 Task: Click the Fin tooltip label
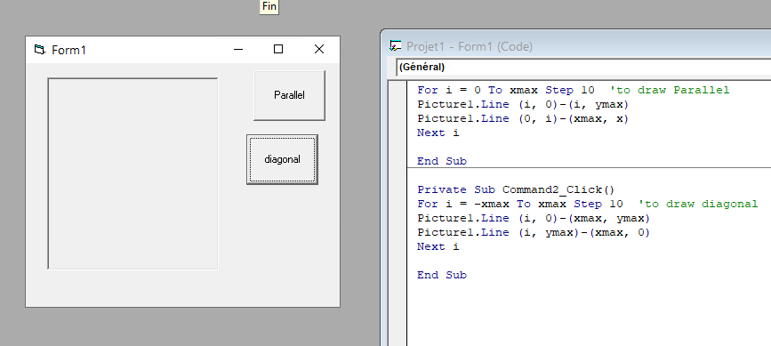[x=269, y=7]
